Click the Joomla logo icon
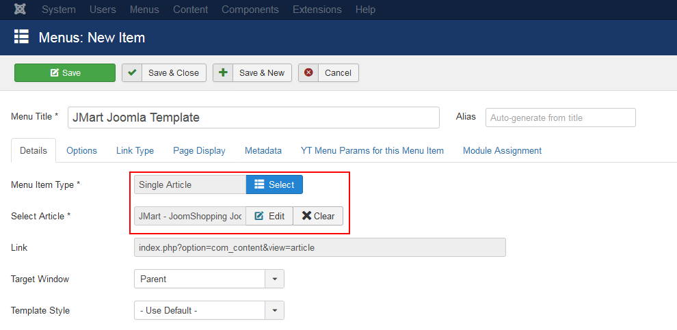Screen dimensions: 677x330 (20, 9)
